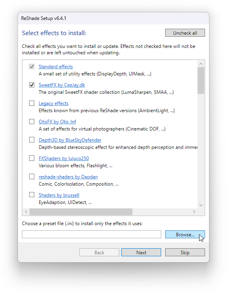Viewport: 227px width, 293px height.
Task: Click the vertical scrollbar thumb
Action: [x=201, y=81]
